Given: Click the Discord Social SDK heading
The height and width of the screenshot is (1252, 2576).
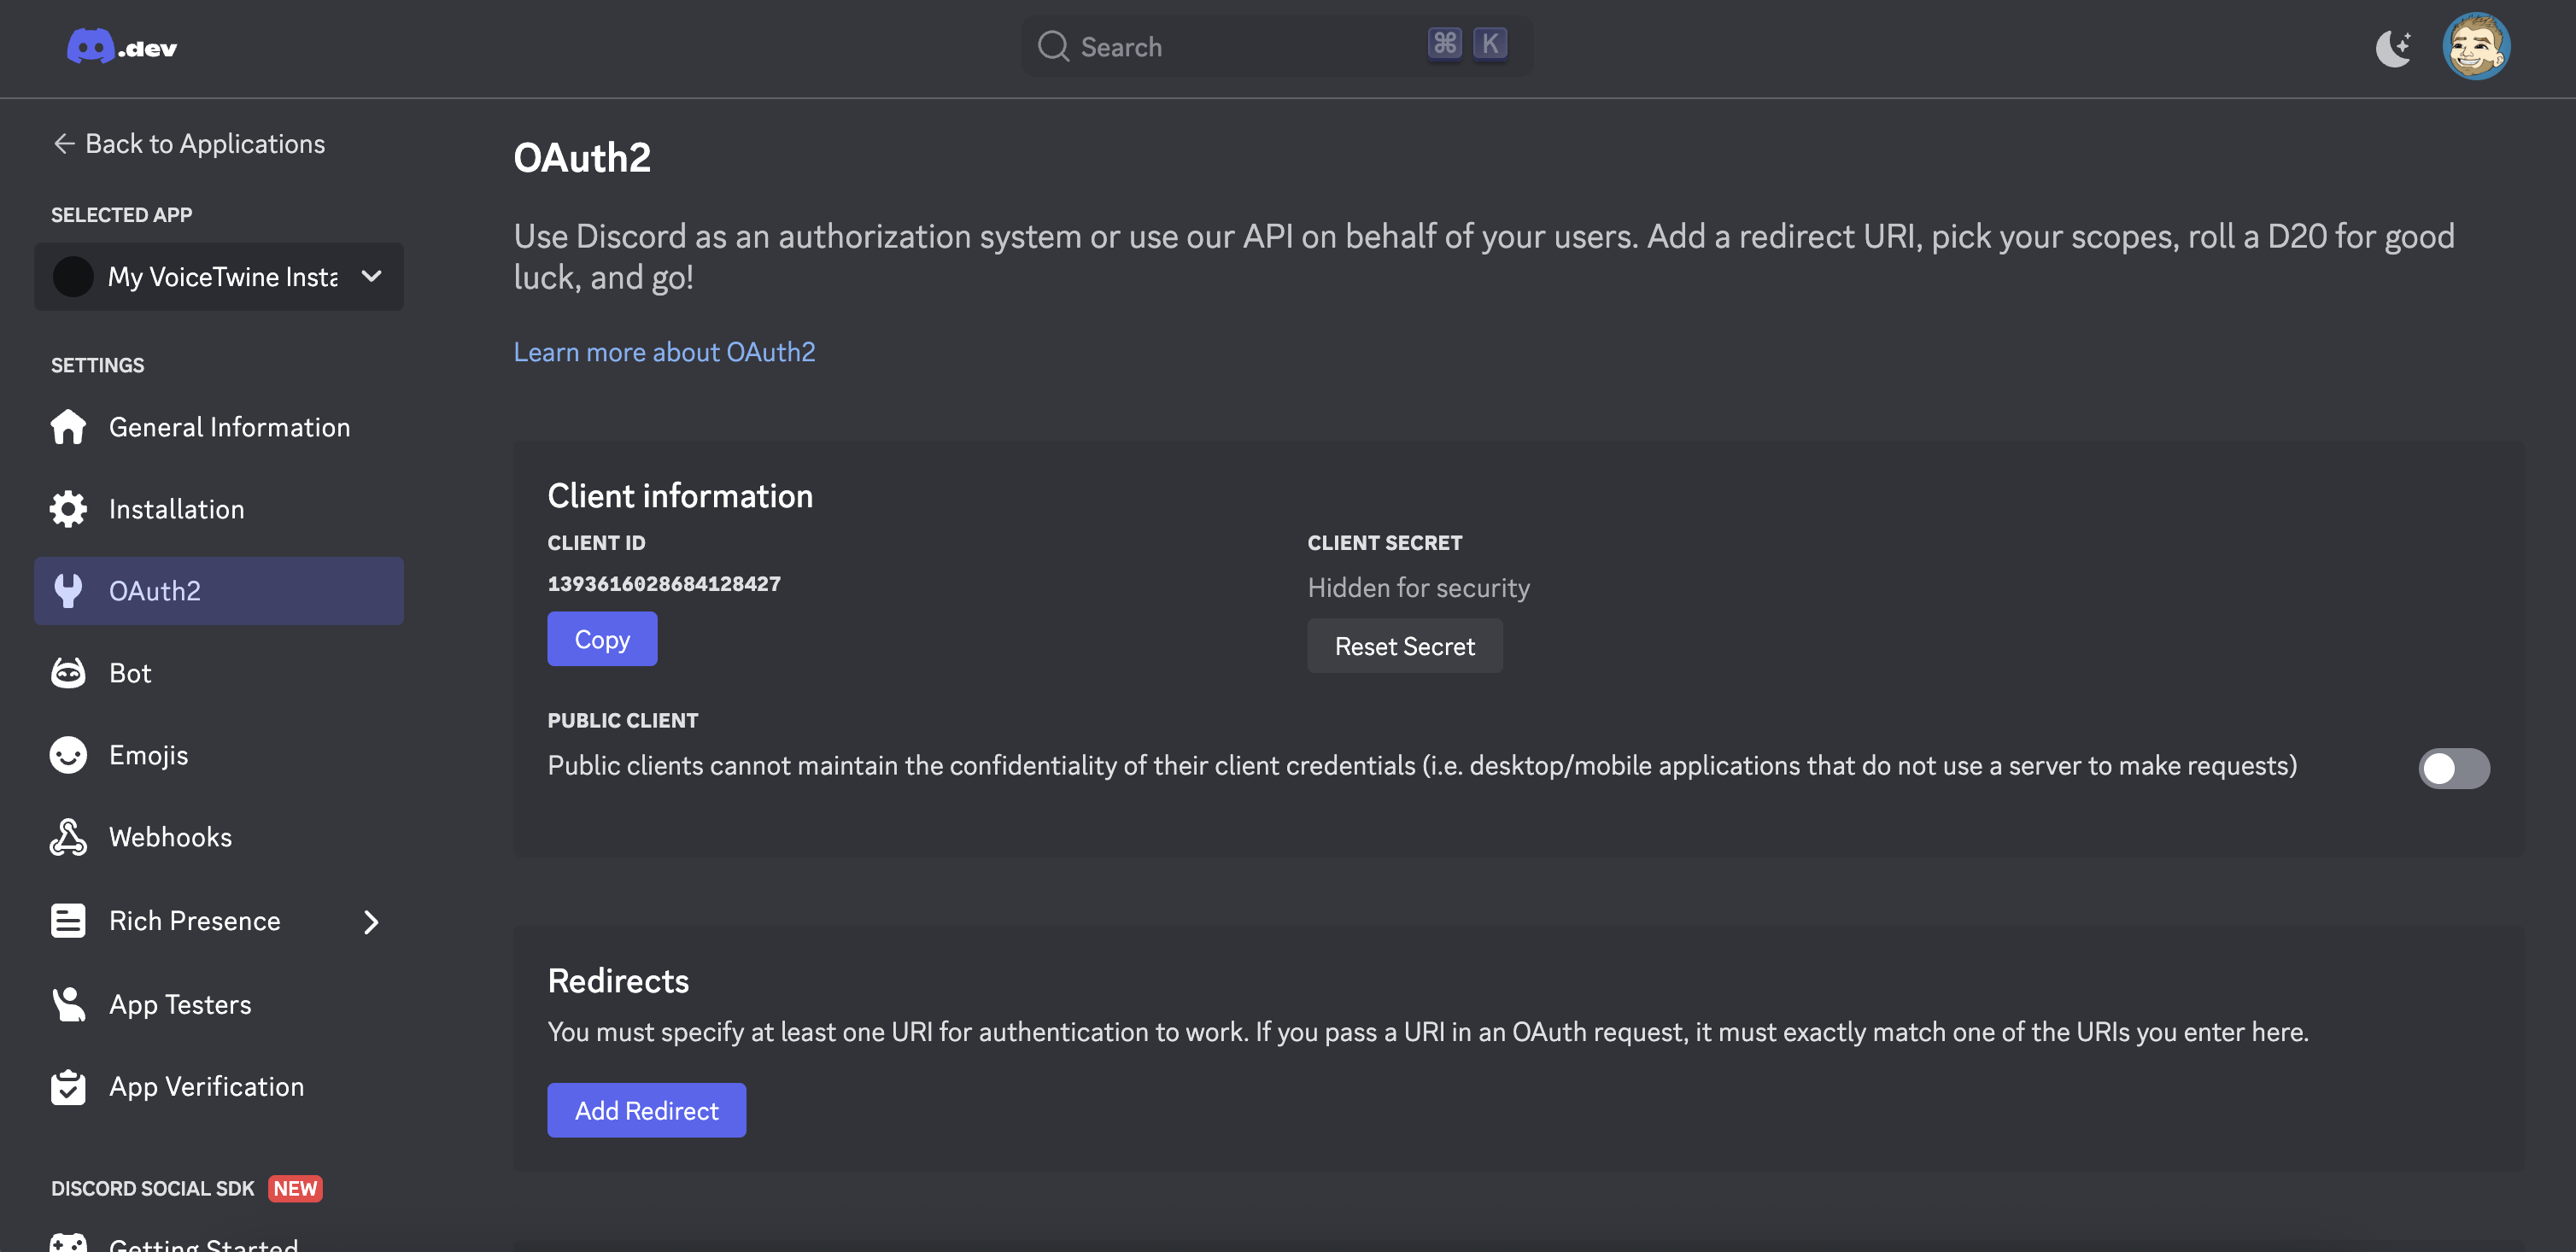Looking at the screenshot, I should click(153, 1188).
